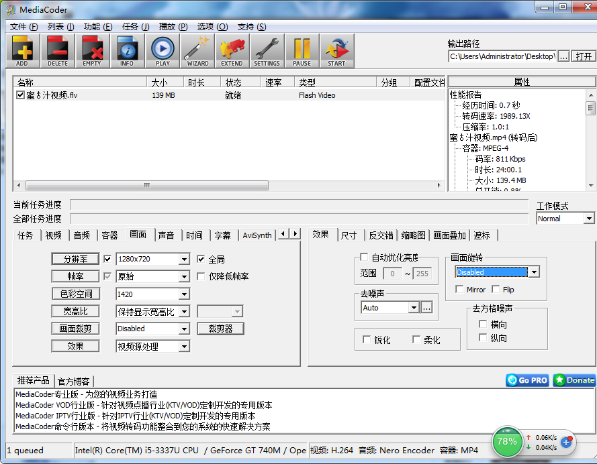
Task: Open the Disabled crop dropdown
Action: click(x=184, y=329)
